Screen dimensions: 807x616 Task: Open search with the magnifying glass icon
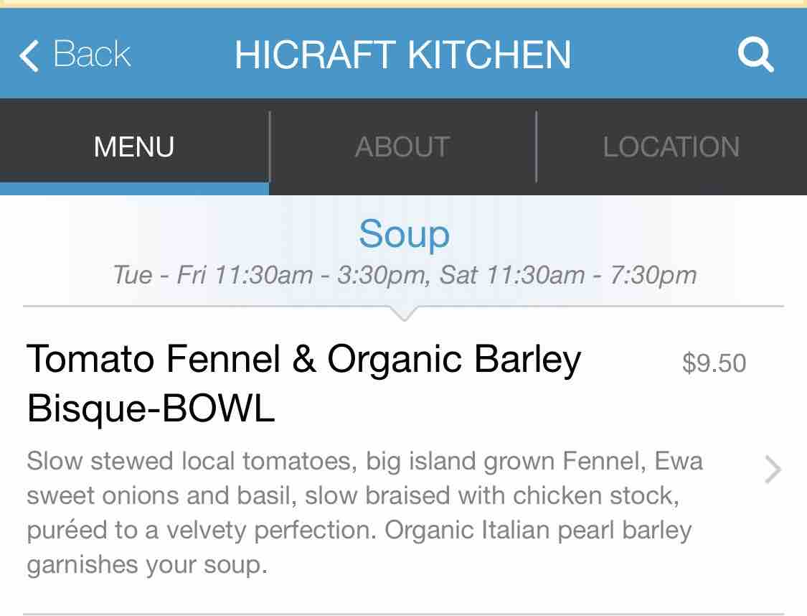[x=755, y=55]
